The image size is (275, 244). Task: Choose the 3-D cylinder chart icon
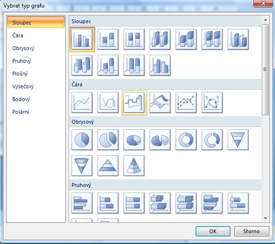160,65
